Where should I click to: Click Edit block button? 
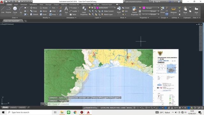(x=125, y=11)
